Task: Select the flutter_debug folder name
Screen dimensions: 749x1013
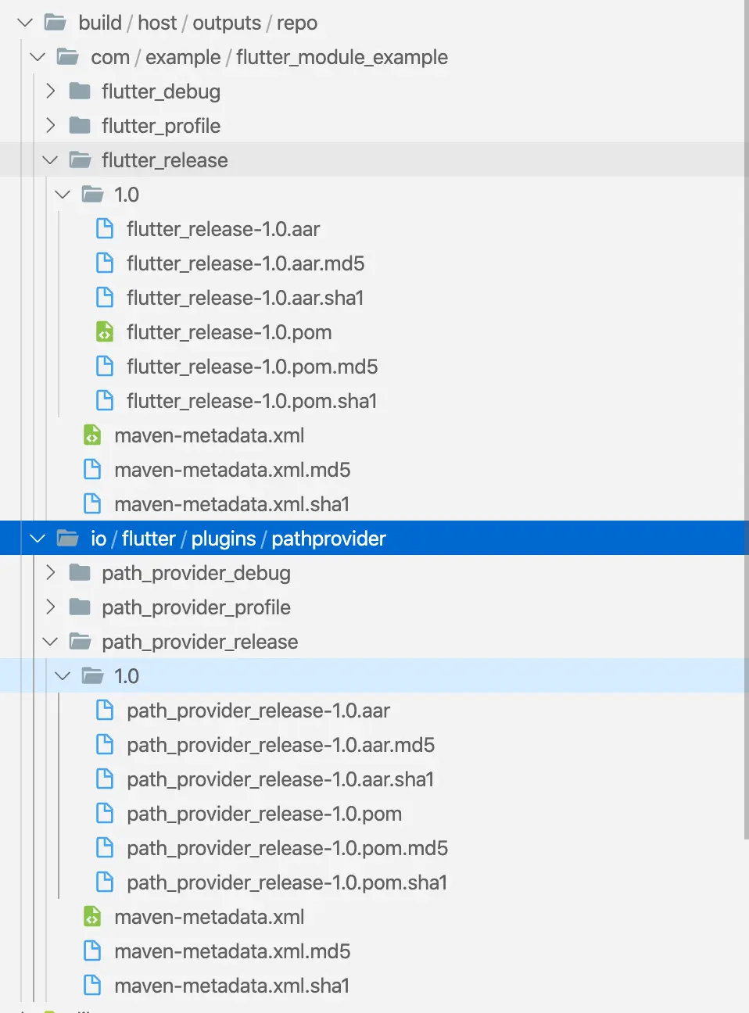Action: point(161,92)
